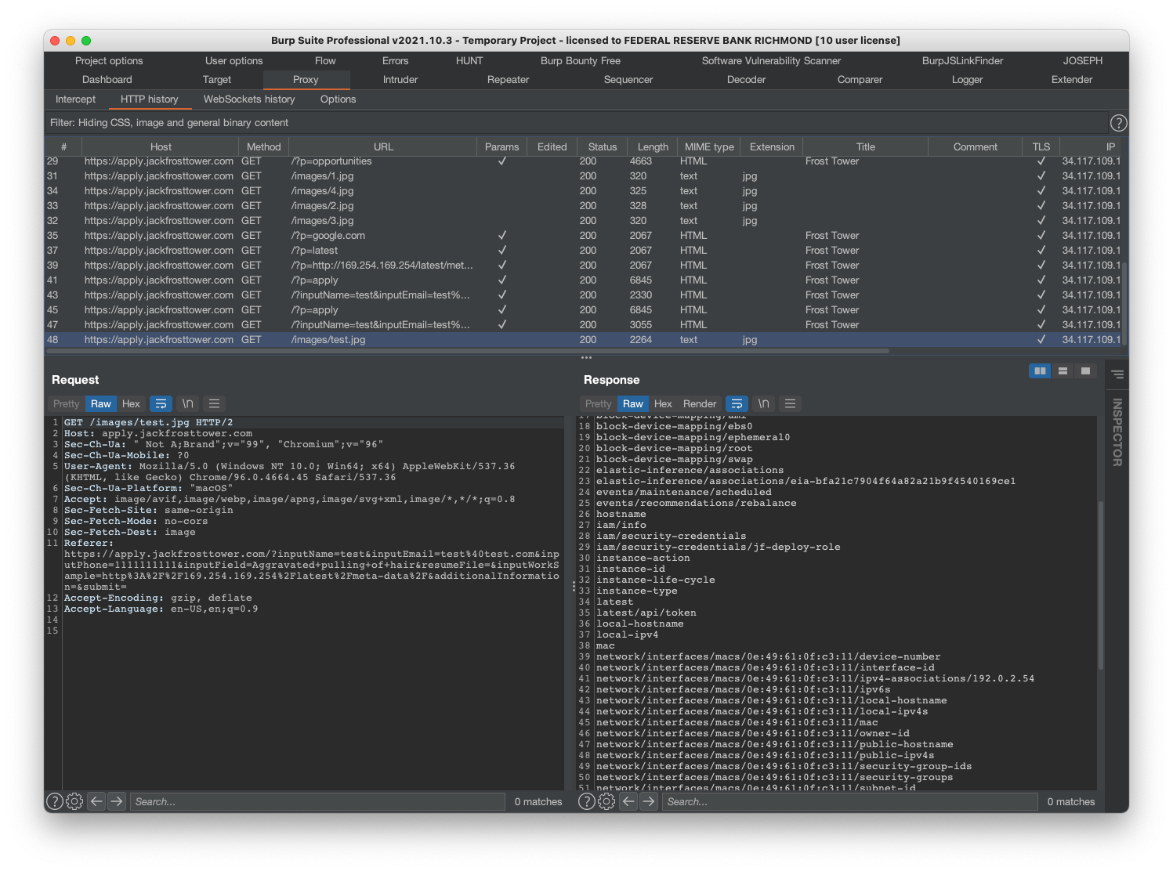Sort history by Extension column header
The width and height of the screenshot is (1173, 871).
click(x=772, y=146)
